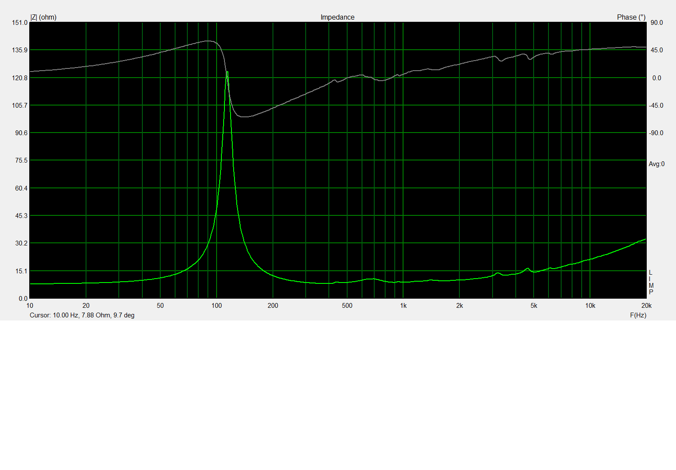Click the 90.0 phase scale label

click(656, 23)
